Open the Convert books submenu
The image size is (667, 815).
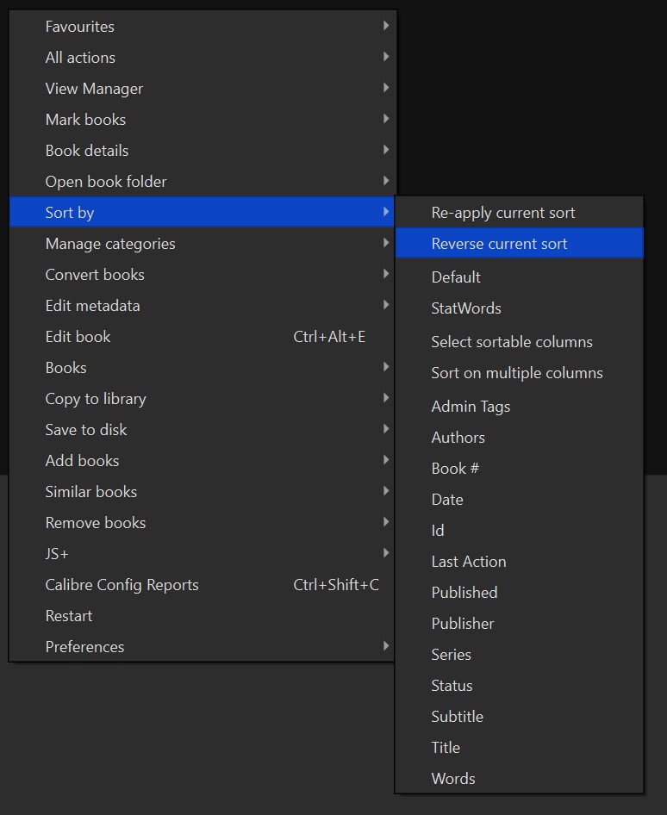(95, 275)
